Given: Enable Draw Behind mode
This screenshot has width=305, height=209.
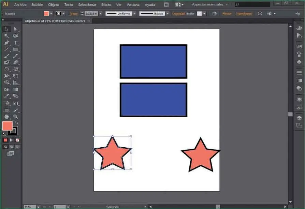Looking at the screenshot, I should tap(12, 147).
